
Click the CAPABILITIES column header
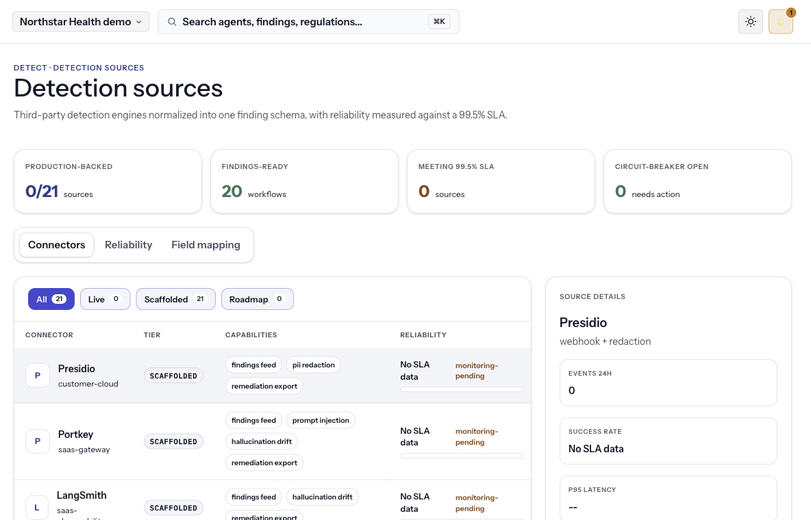(251, 335)
